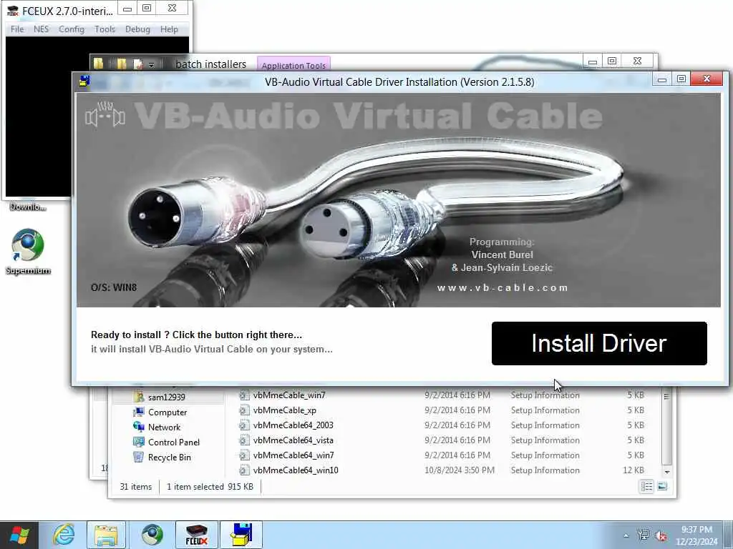
Task: Click the VB-Cable installer taskbar icon
Action: click(241, 535)
